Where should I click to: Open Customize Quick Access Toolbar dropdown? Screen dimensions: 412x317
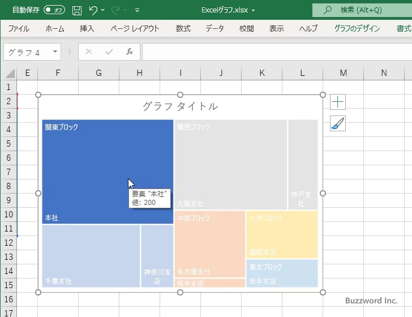point(137,10)
